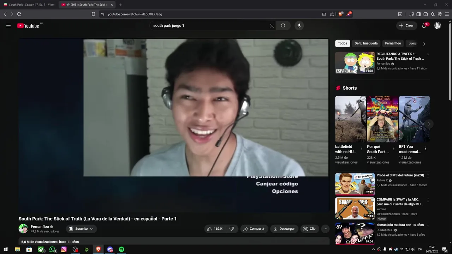Screen dimensions: 452x254
Task: Open the Brave main menu
Action: click(447, 14)
